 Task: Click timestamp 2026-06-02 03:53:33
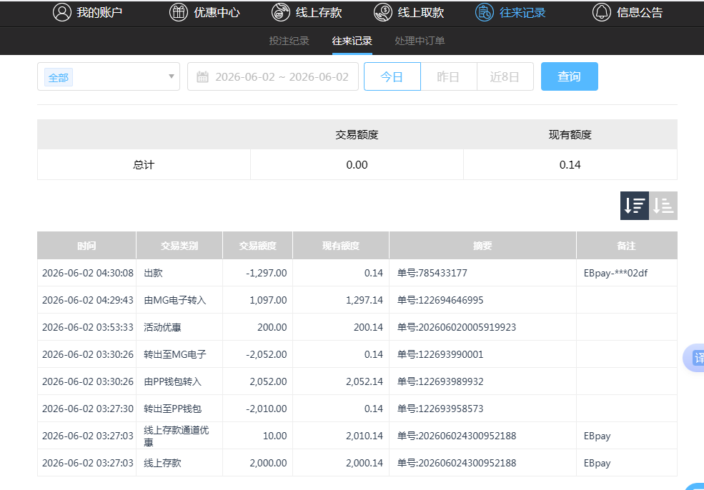(87, 327)
